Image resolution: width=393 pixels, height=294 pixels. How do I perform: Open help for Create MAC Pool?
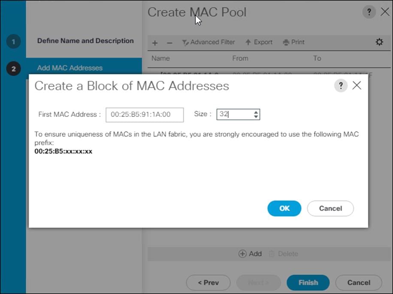tap(369, 12)
